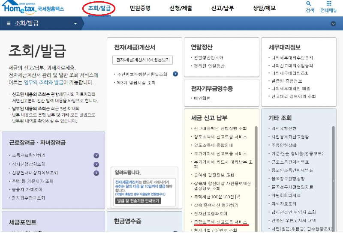
Task: Click the 세금포인트 panel heading
Action: click(23, 222)
